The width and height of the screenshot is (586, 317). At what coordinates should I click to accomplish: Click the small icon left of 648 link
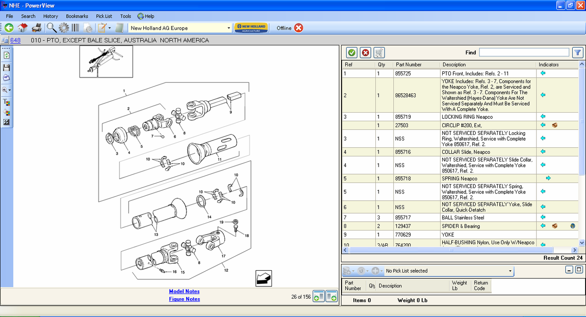click(5, 40)
